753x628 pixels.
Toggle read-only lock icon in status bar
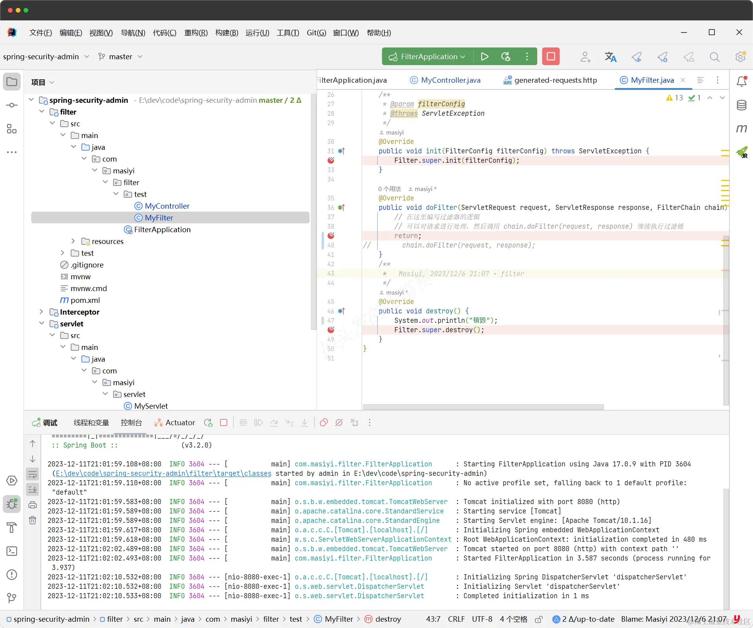click(x=539, y=619)
